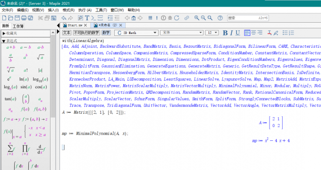Image resolution: width=321 pixels, height=170 pixels.
Task: Print the worksheet using the printer icon
Action: 24,18
